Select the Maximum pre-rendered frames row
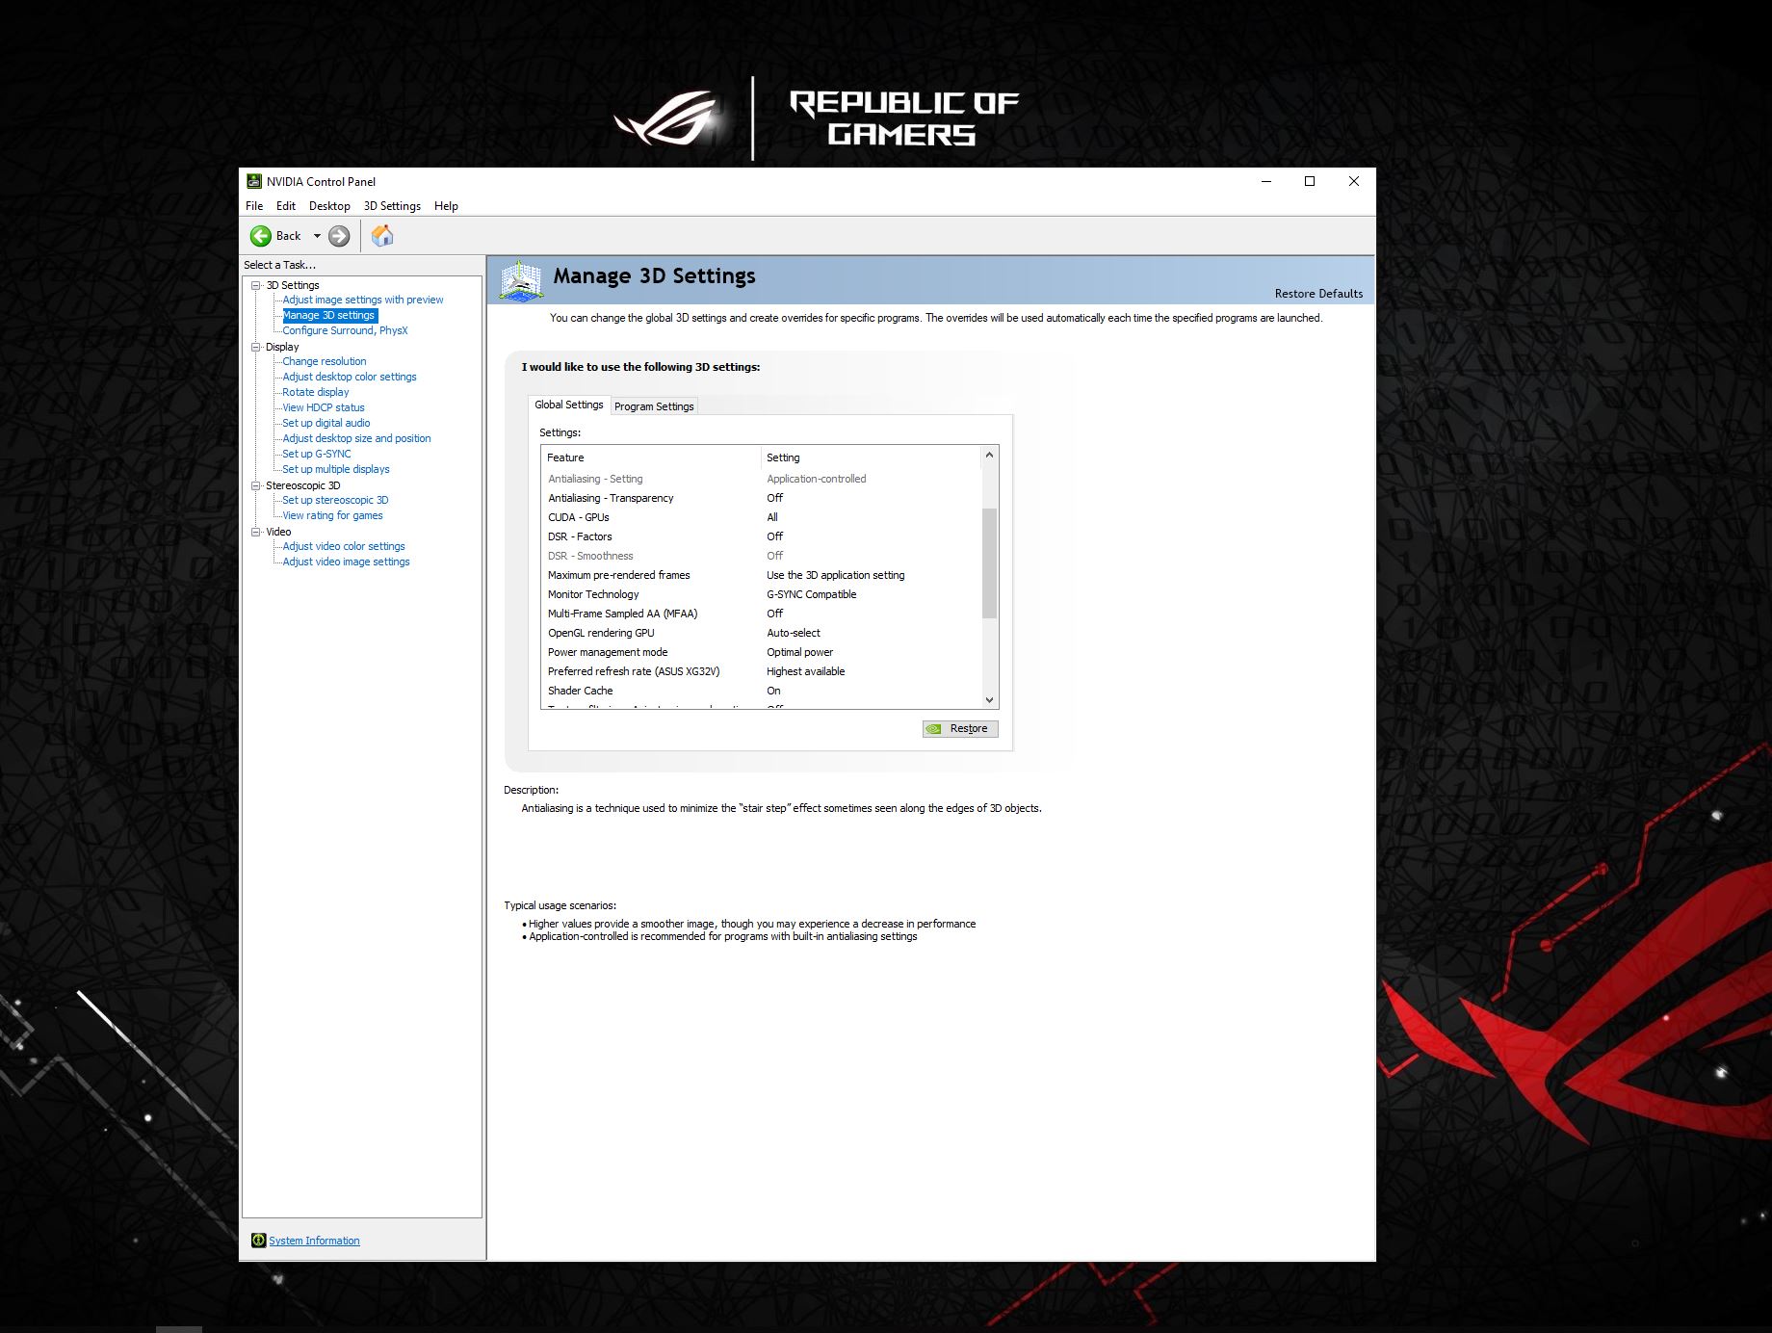Screen dimensions: 1772x1333 (x=761, y=575)
